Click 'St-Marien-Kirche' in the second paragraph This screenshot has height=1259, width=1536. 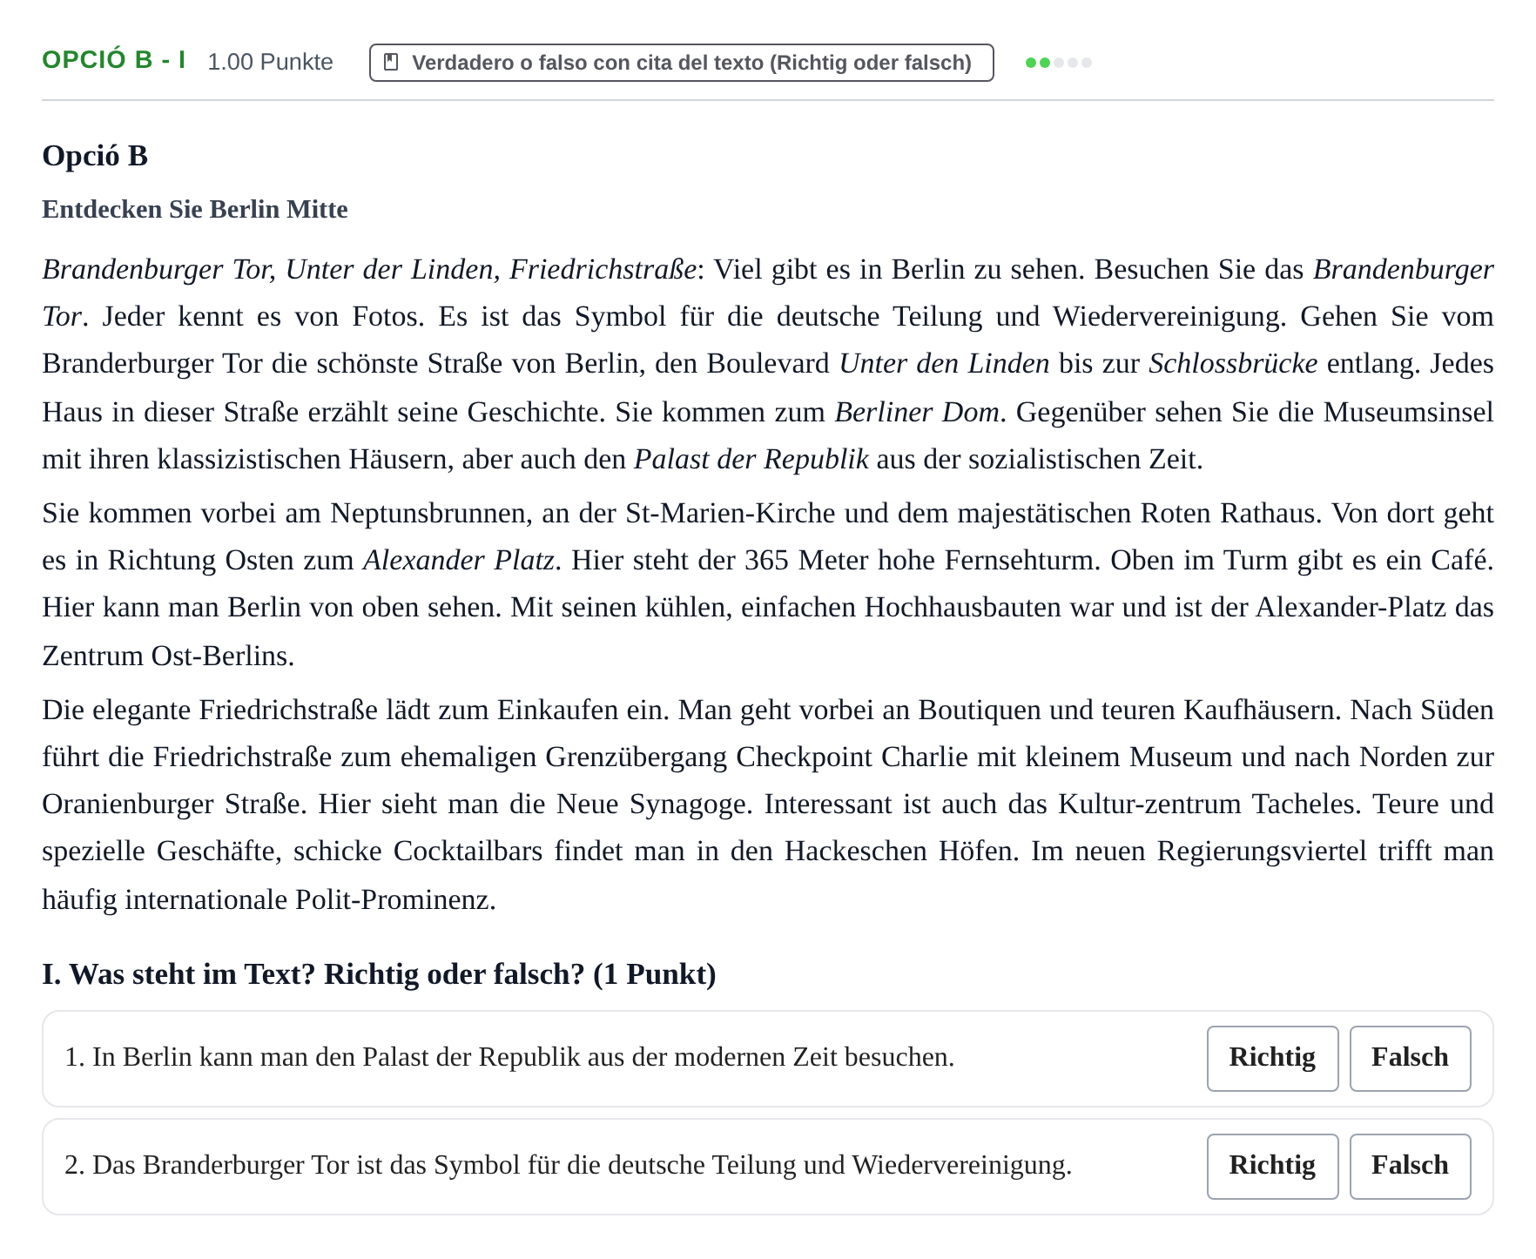[730, 513]
